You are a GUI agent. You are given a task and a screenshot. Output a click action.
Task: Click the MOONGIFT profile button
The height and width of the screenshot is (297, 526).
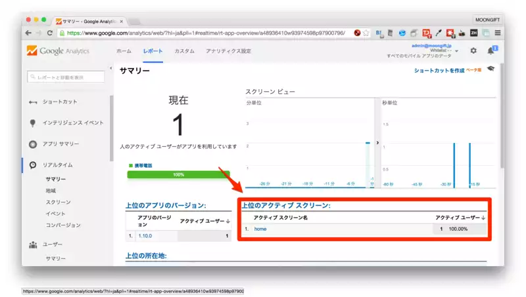click(x=487, y=20)
